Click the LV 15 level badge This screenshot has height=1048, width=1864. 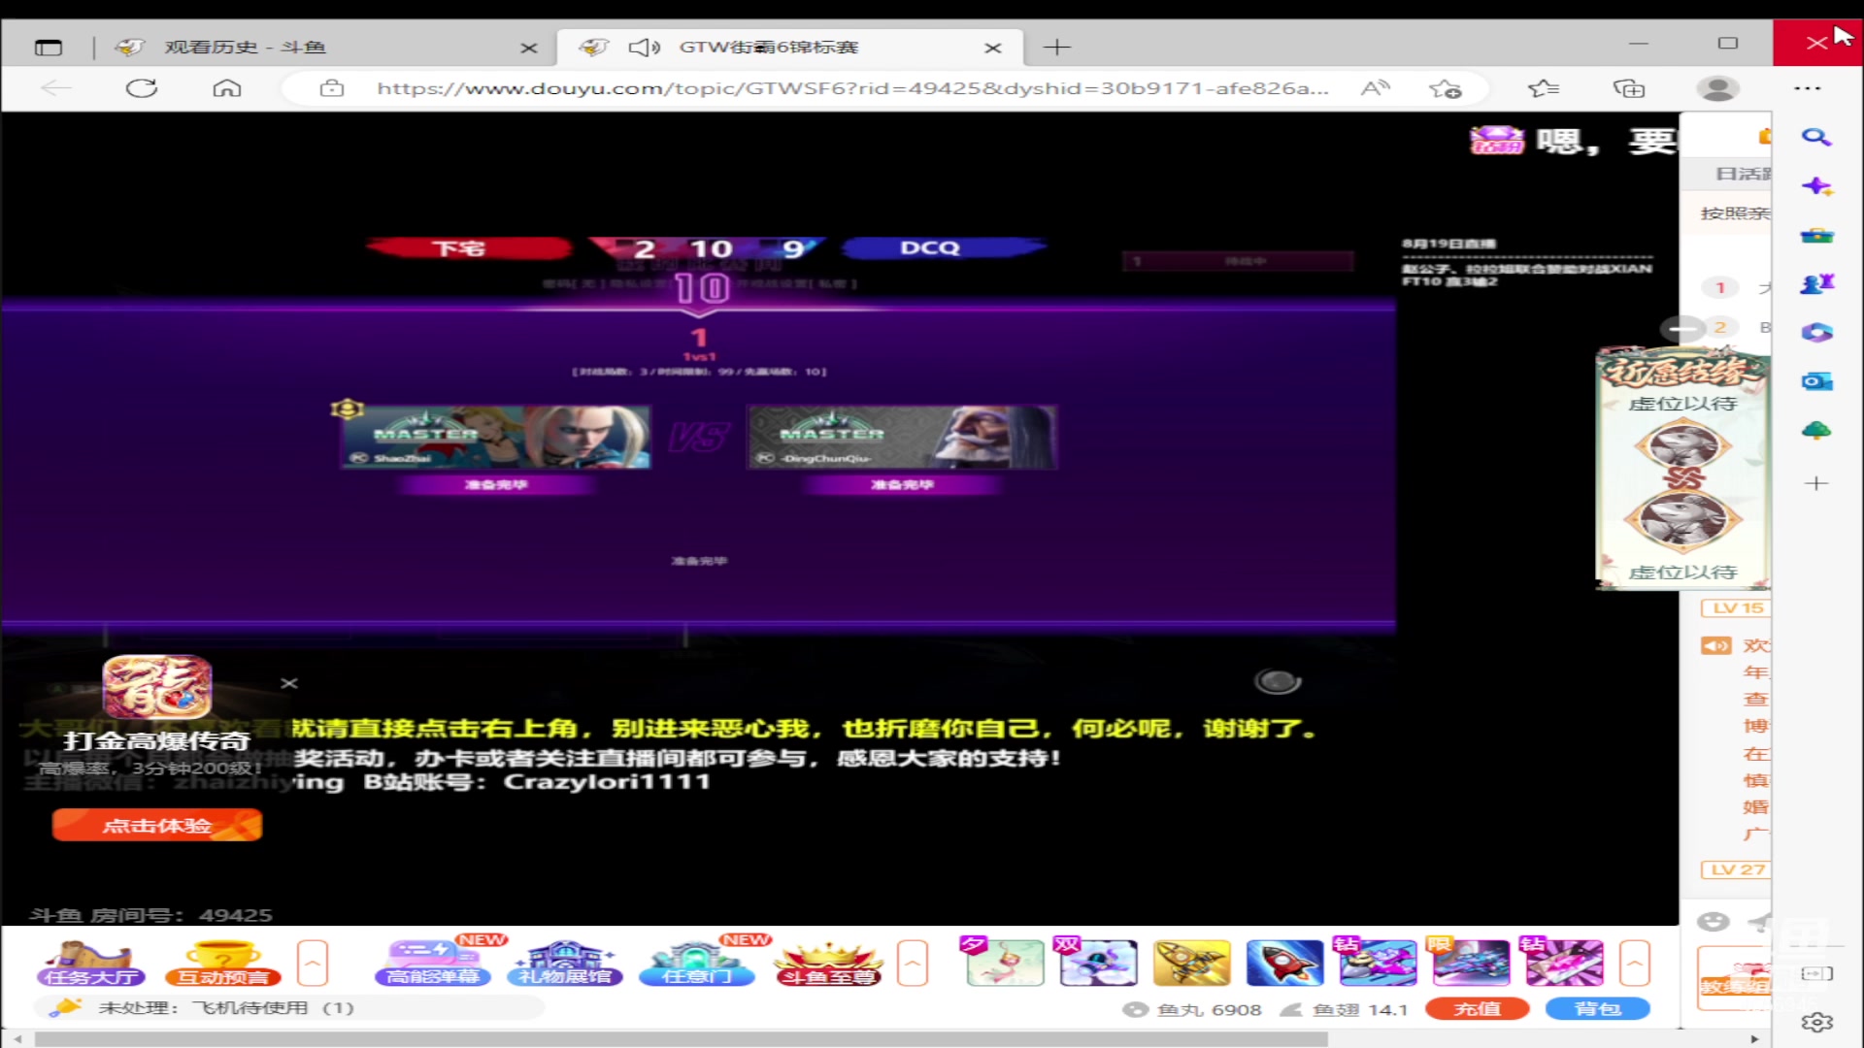tap(1737, 608)
